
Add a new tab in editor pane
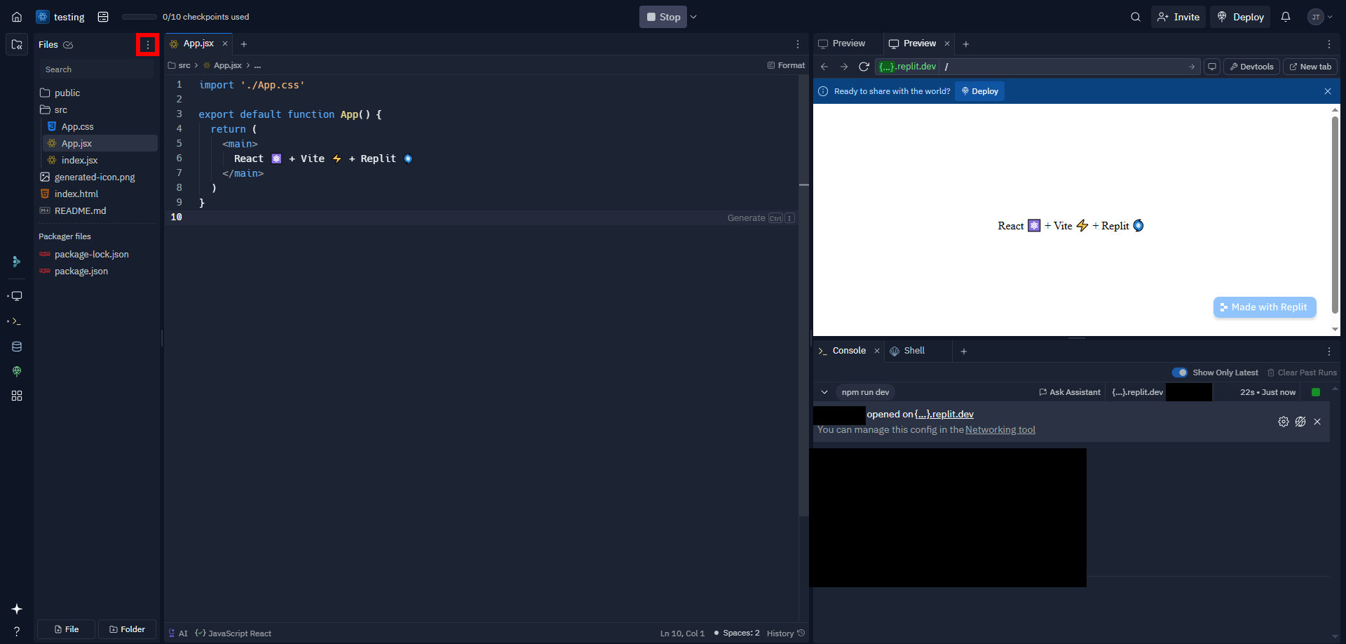click(x=244, y=44)
